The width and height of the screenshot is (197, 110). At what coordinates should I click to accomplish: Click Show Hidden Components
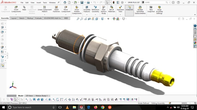(x=77, y=10)
